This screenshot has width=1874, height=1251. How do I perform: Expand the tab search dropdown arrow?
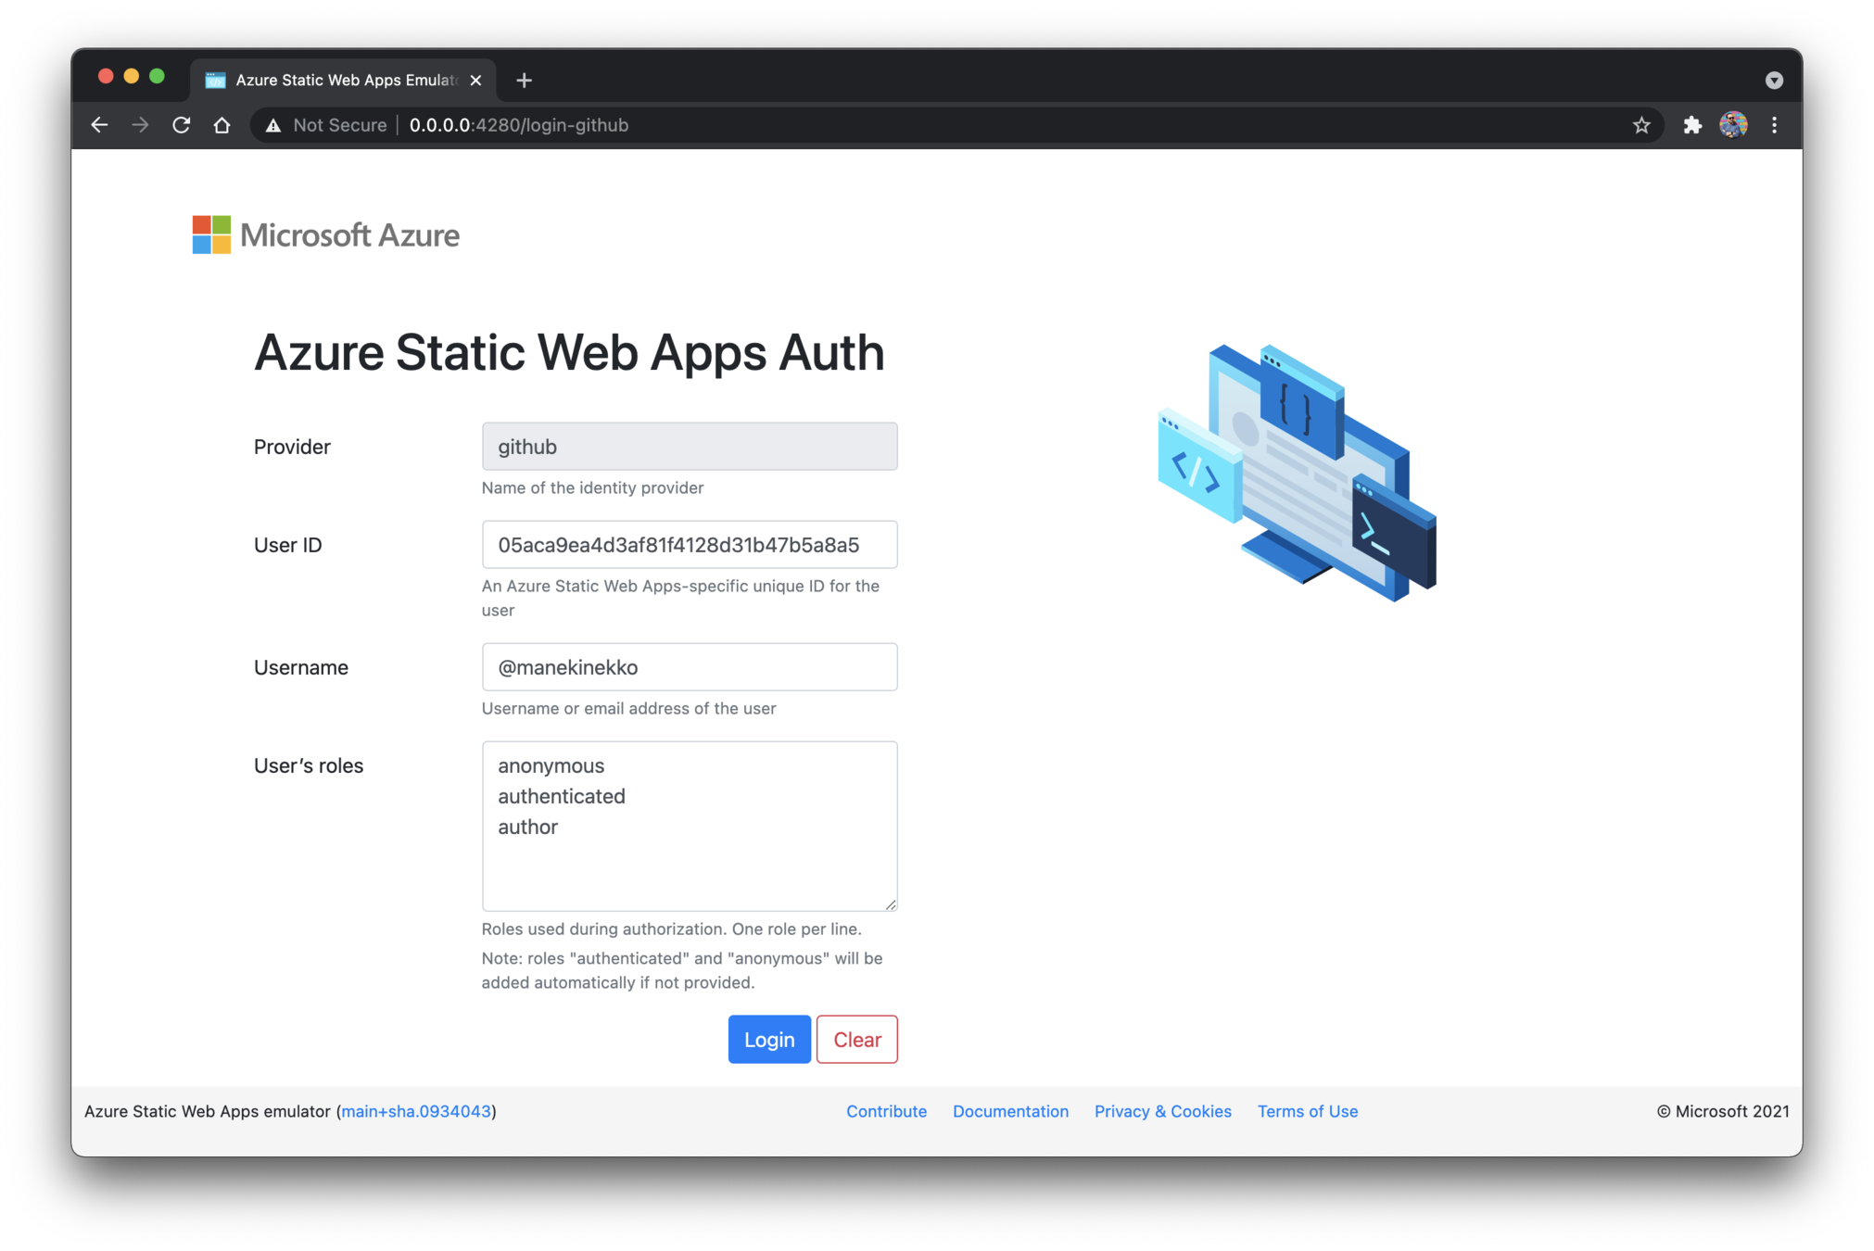coord(1774,81)
